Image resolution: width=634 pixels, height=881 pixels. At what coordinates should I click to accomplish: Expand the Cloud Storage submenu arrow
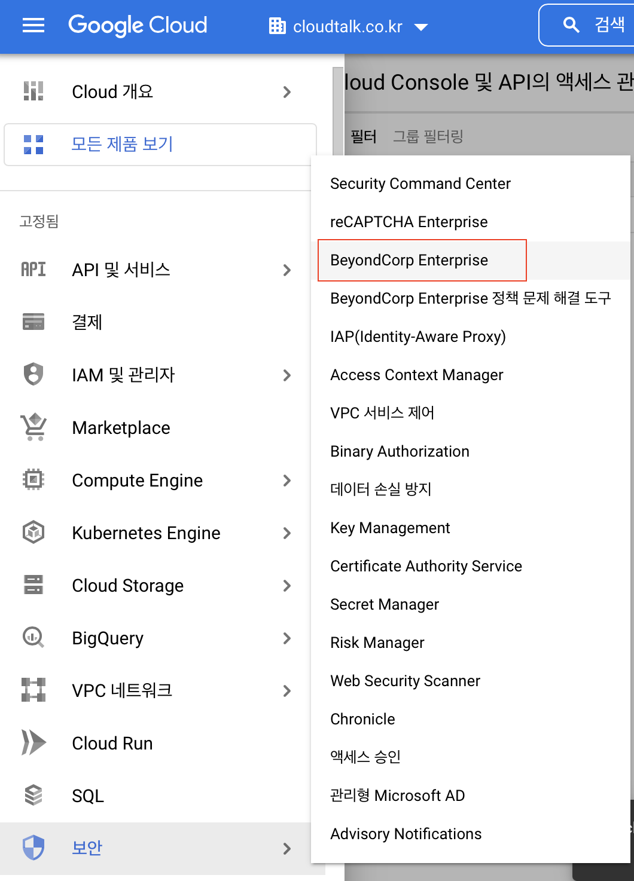(287, 586)
